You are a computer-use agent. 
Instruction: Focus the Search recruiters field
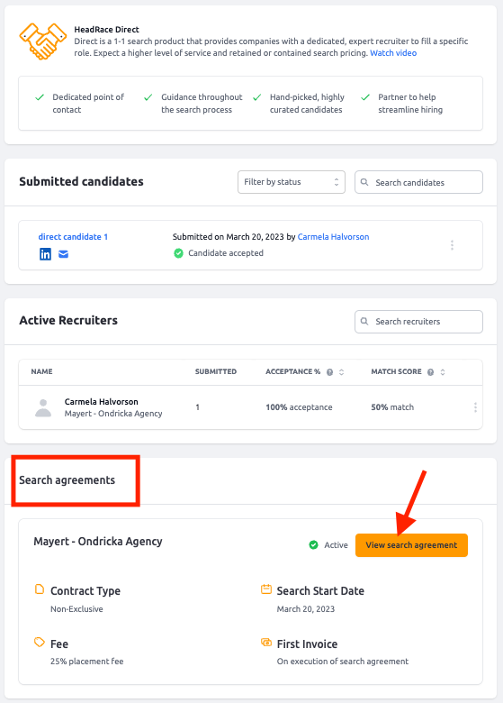point(418,322)
